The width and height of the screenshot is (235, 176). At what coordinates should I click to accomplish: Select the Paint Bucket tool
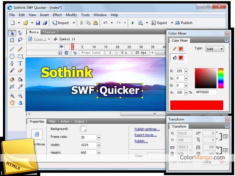[20, 79]
